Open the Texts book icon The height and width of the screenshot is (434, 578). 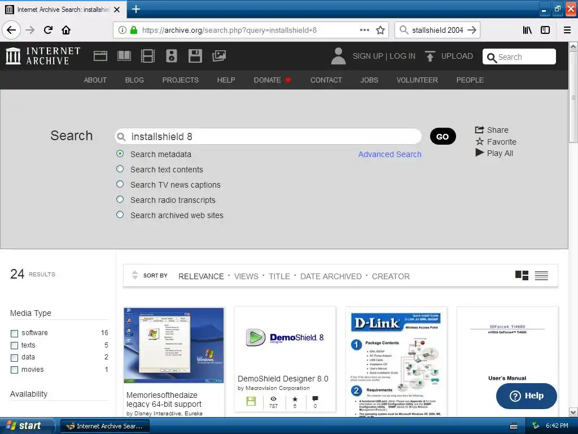(124, 56)
